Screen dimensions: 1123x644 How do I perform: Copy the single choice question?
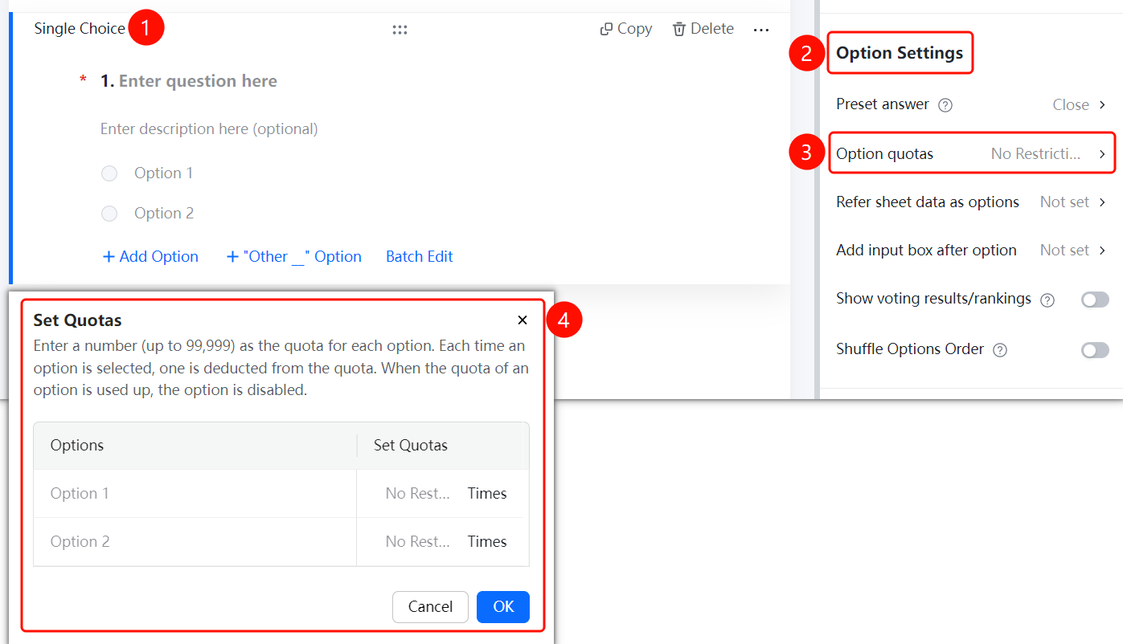(625, 29)
